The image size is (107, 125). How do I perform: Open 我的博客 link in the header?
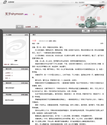click(81, 2)
